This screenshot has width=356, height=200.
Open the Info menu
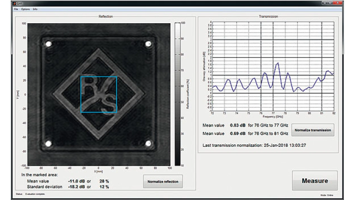[35, 9]
